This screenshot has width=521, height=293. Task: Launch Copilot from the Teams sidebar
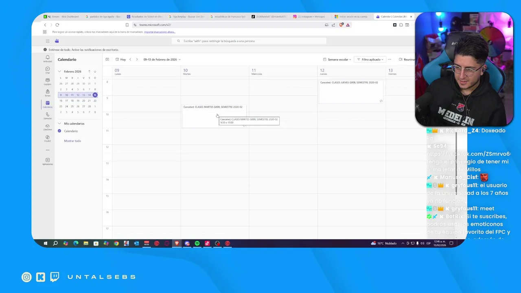point(48,138)
